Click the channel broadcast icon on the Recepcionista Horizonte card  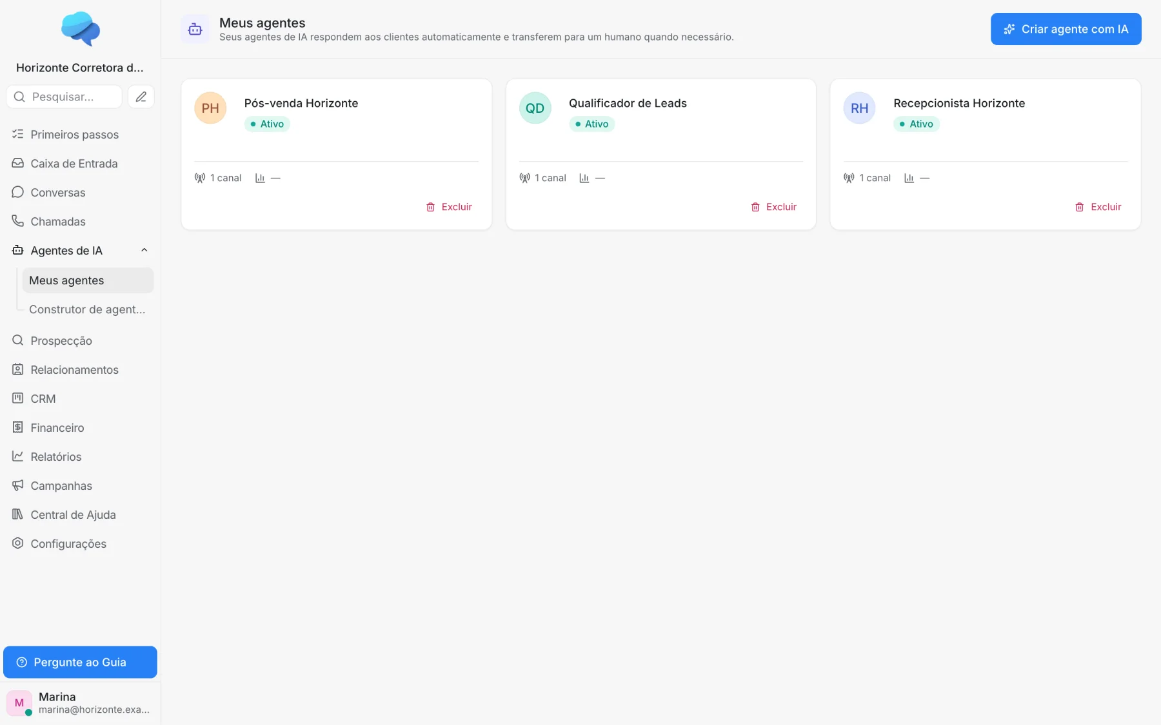pyautogui.click(x=849, y=178)
